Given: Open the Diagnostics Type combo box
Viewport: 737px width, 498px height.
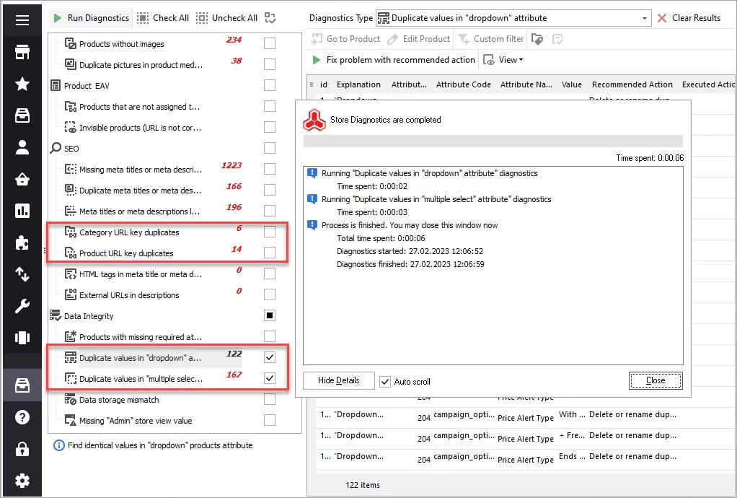Looking at the screenshot, I should point(513,18).
